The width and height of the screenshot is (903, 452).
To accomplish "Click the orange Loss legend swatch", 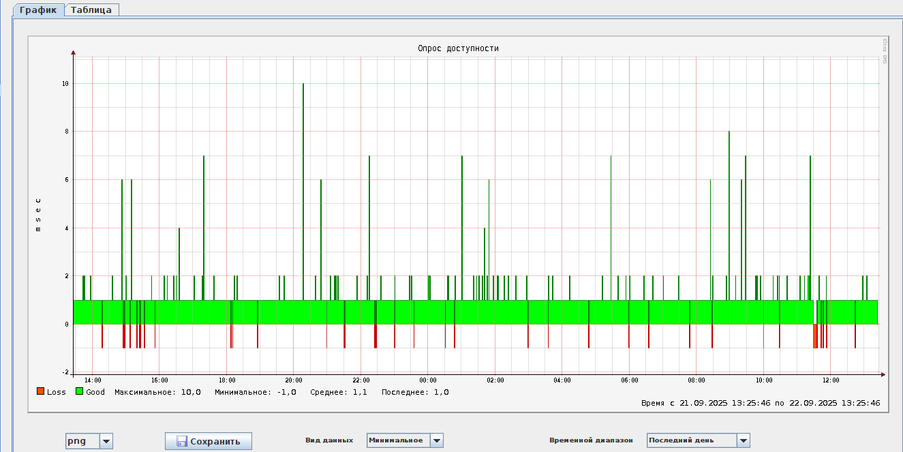I will click(41, 392).
